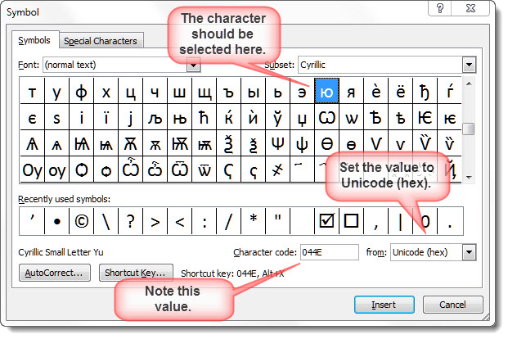Switch to the Special Characters tab
The image size is (508, 339).
click(101, 41)
